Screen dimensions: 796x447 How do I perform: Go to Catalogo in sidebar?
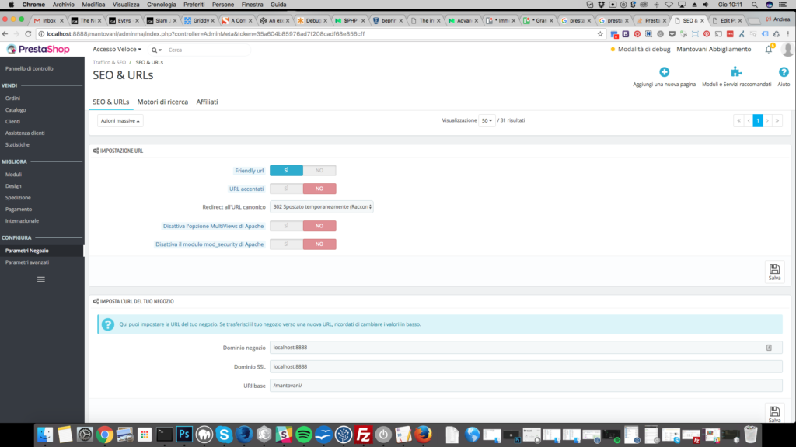pos(16,110)
